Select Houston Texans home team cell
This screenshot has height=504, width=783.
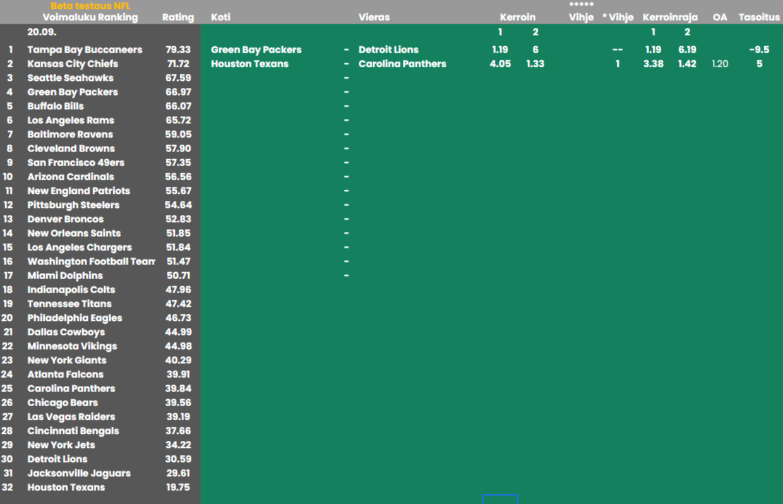click(249, 64)
